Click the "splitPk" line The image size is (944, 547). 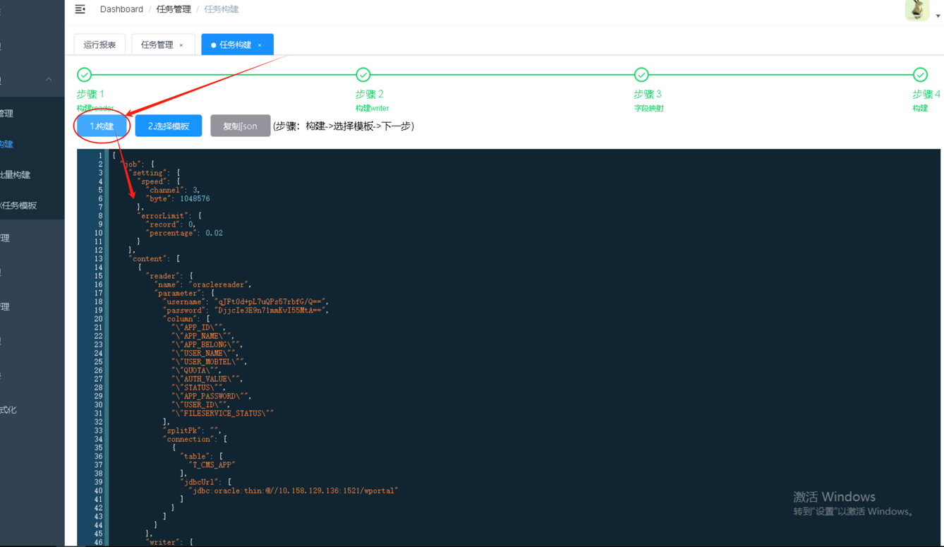click(x=193, y=431)
